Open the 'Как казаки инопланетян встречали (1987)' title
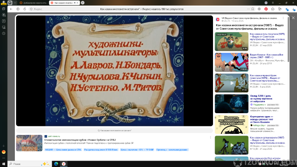Screen dimensions: 297x167 click(x=249, y=27)
